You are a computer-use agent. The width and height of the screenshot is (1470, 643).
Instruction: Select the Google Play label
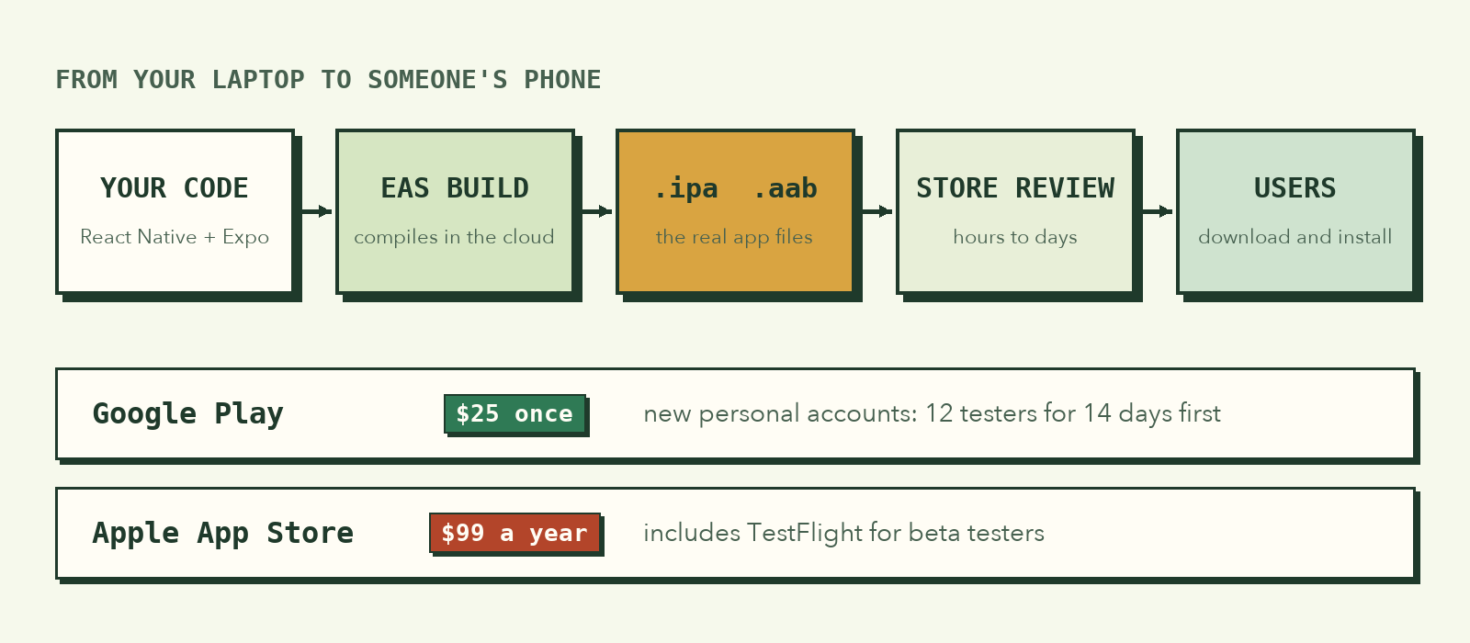point(188,414)
